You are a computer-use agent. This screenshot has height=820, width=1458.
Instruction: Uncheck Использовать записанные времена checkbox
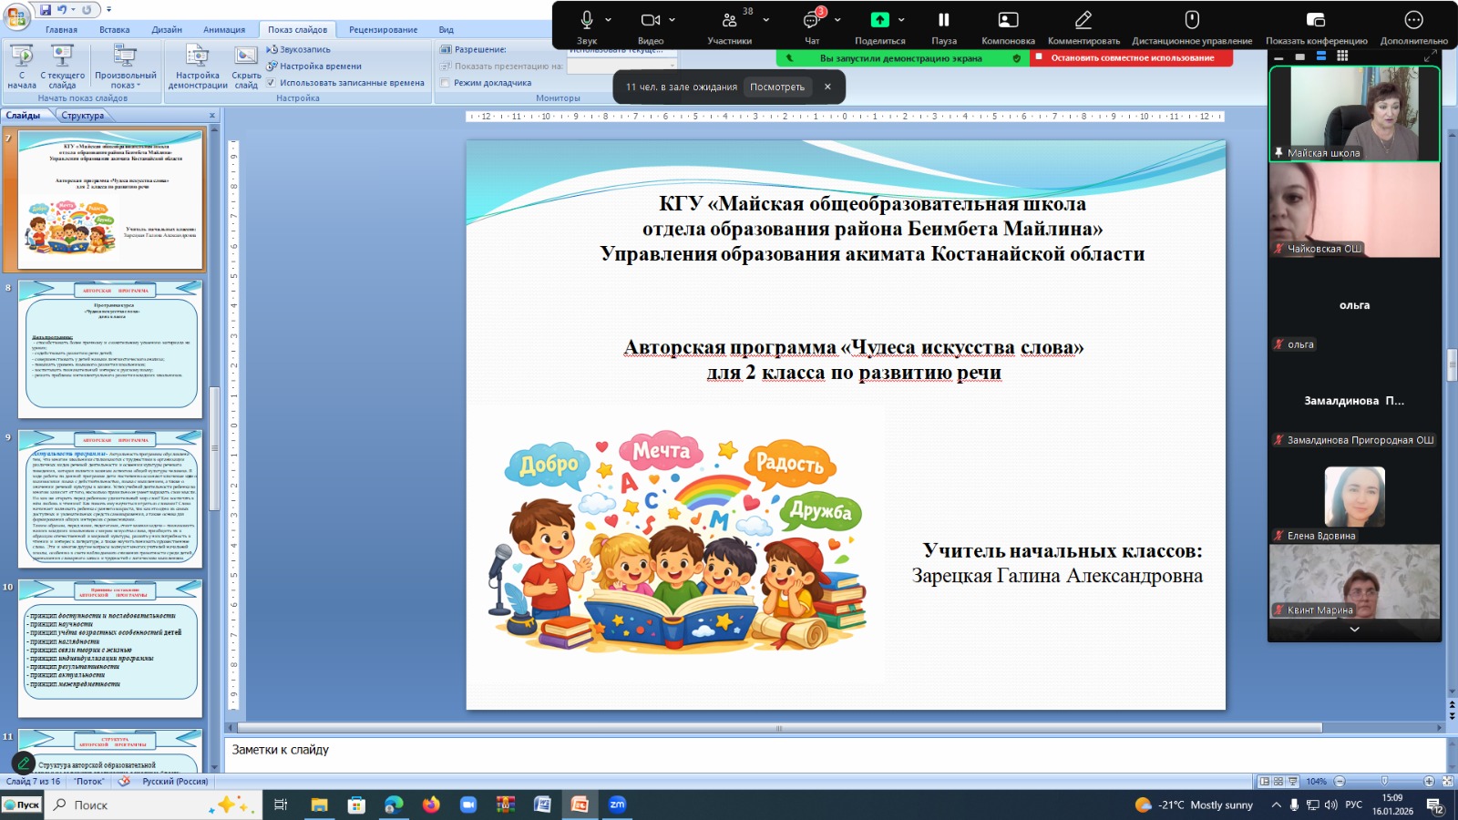pos(271,83)
